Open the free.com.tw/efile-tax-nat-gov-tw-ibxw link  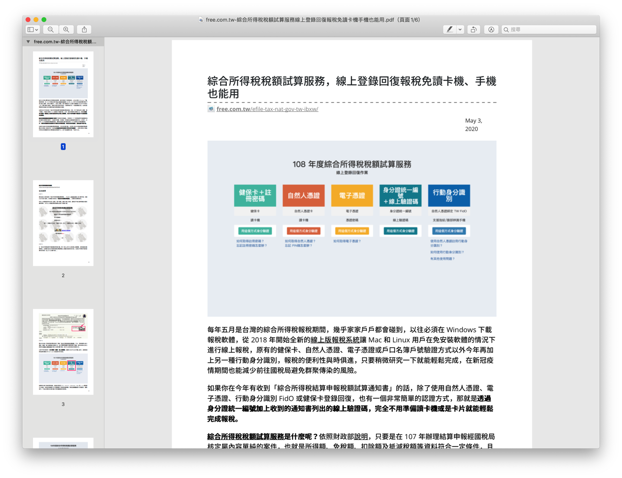[x=267, y=109]
